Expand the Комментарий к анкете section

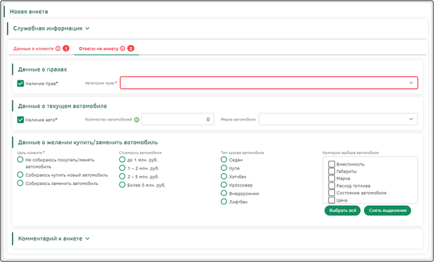(54, 238)
